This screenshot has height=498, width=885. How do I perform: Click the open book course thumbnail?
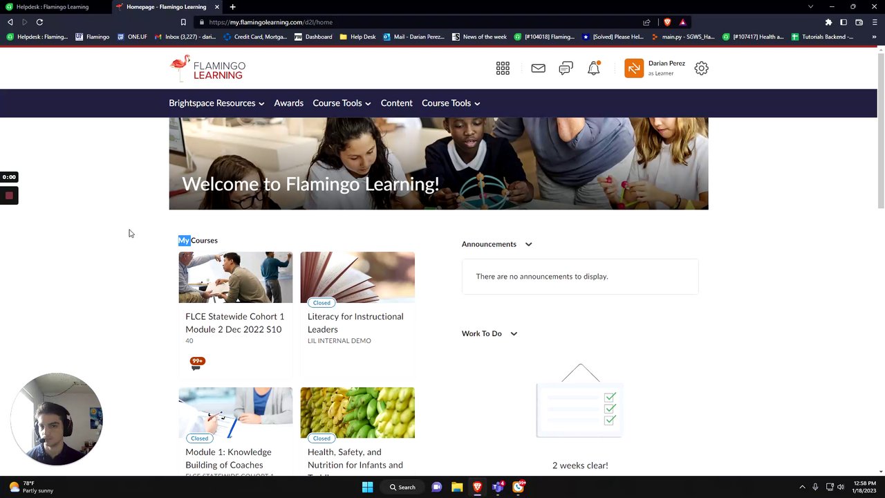click(x=357, y=277)
